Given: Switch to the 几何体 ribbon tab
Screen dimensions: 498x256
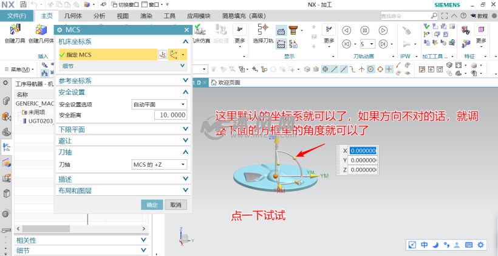Looking at the screenshot, I should (73, 16).
